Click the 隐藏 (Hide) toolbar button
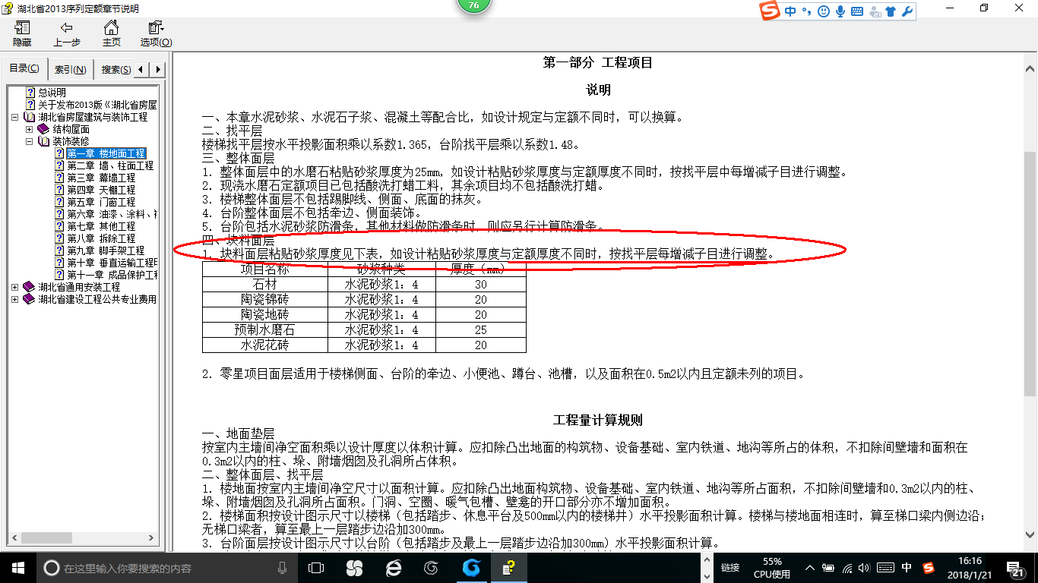This screenshot has height=583, width=1038. click(x=22, y=34)
